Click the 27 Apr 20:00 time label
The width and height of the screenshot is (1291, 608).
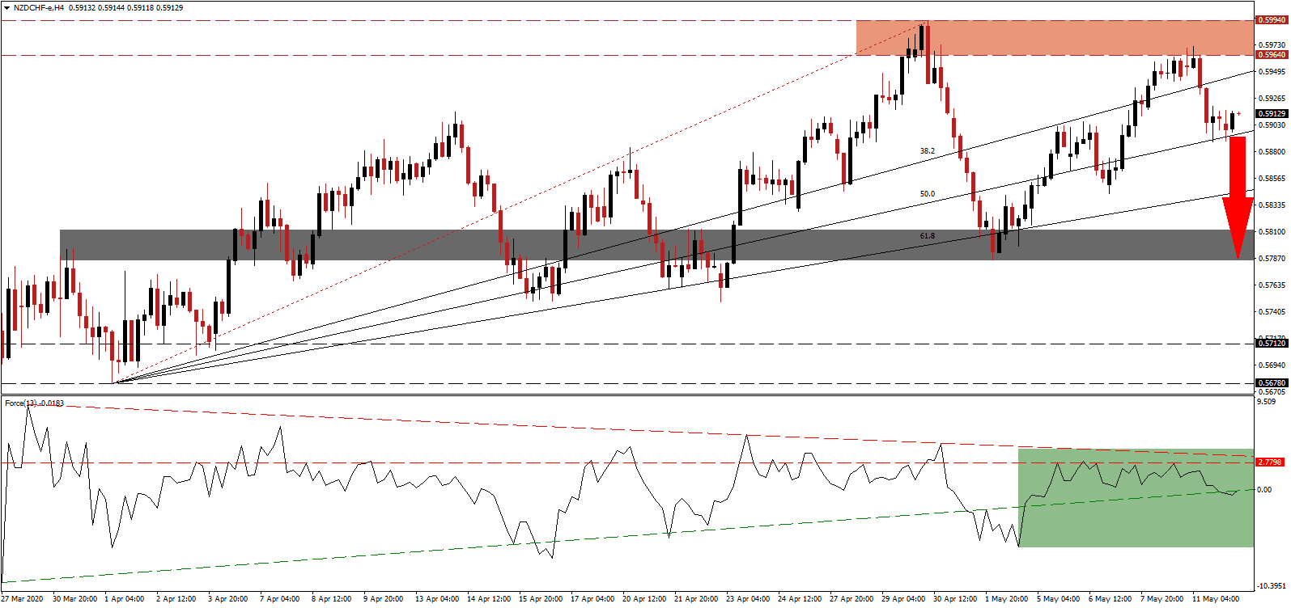(x=852, y=599)
